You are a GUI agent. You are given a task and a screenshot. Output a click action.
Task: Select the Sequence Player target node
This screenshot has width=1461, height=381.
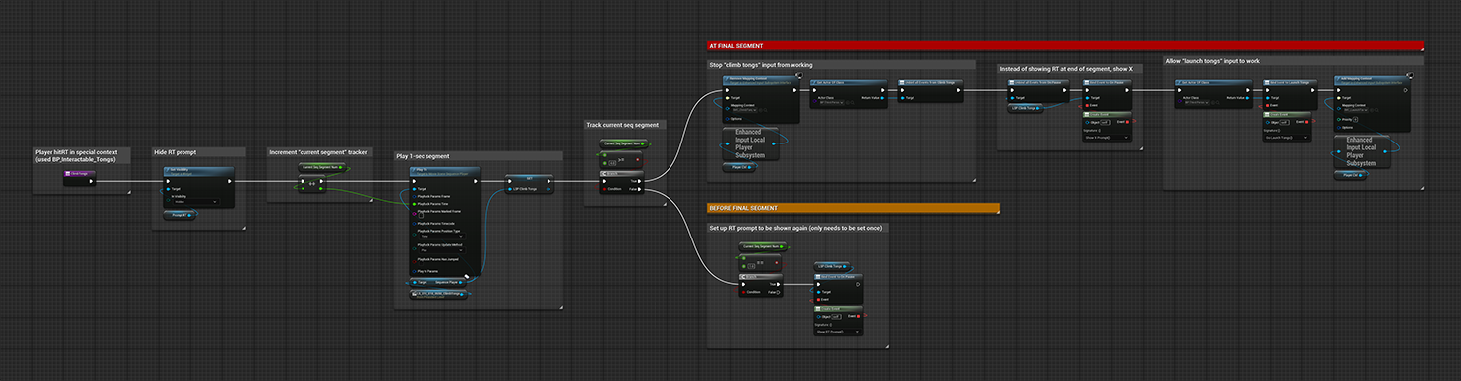pyautogui.click(x=437, y=282)
